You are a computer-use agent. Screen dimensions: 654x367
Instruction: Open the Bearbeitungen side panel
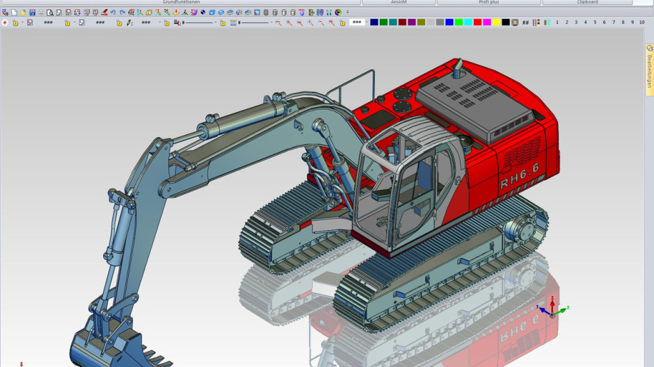pos(649,71)
